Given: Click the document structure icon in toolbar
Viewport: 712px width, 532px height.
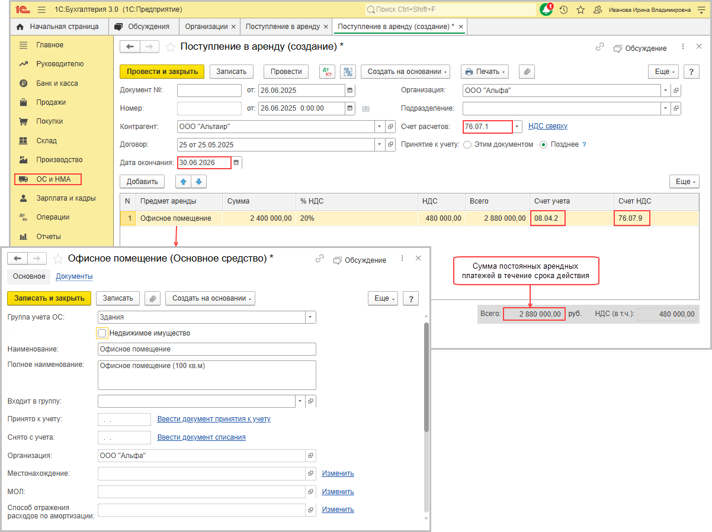Looking at the screenshot, I should [x=348, y=72].
